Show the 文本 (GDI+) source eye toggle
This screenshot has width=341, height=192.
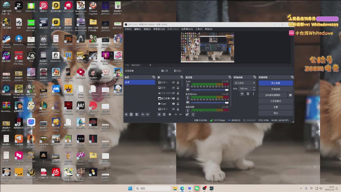(x=173, y=93)
